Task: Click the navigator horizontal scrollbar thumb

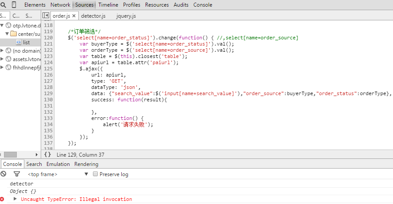Action: [10, 154]
